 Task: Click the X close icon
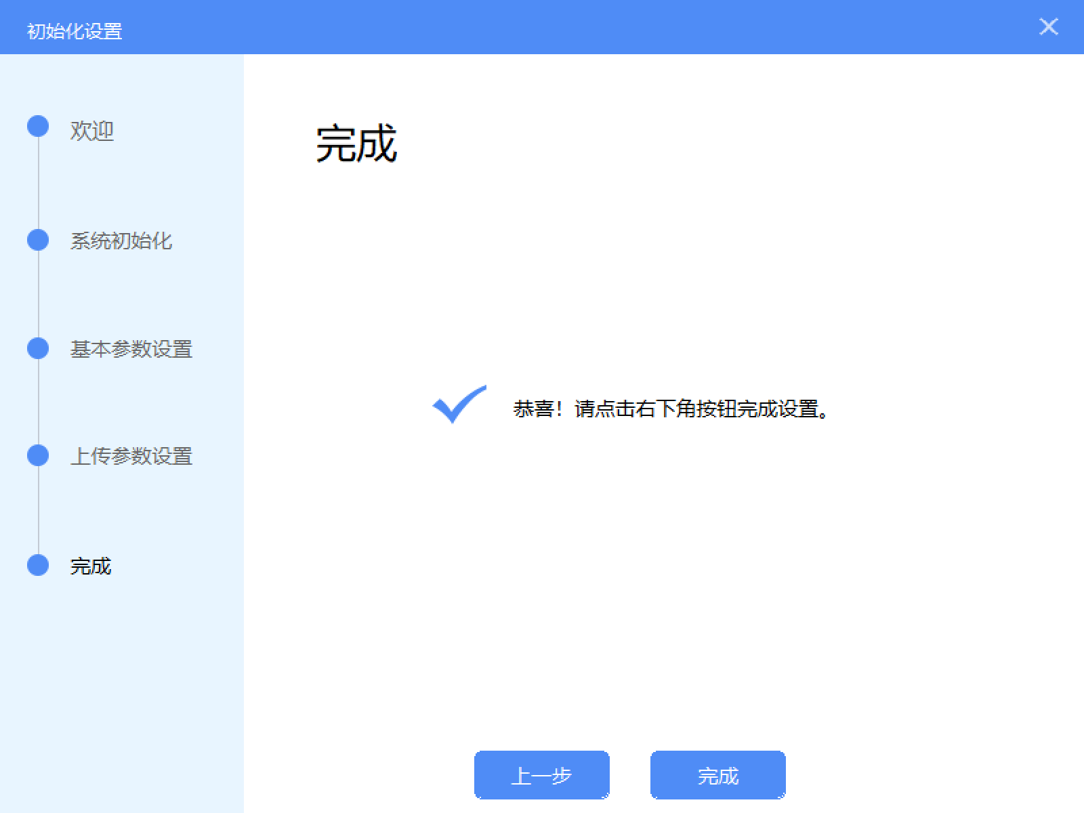[1048, 27]
